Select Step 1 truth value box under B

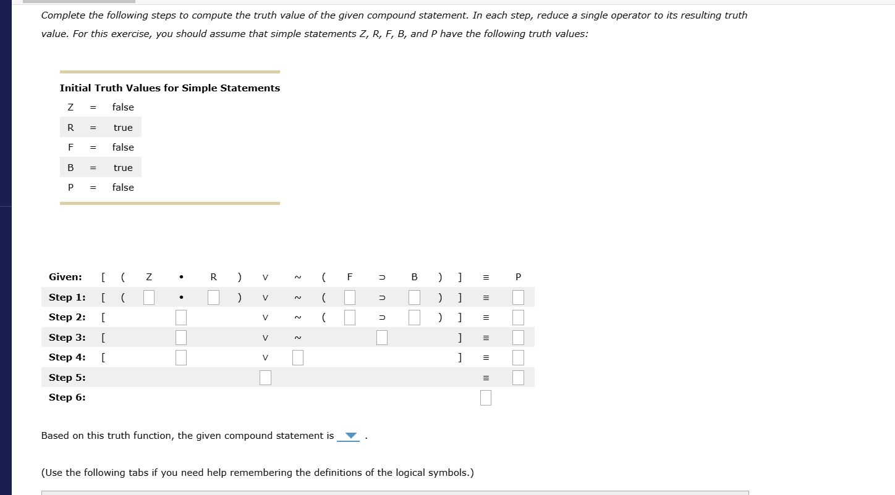[414, 297]
